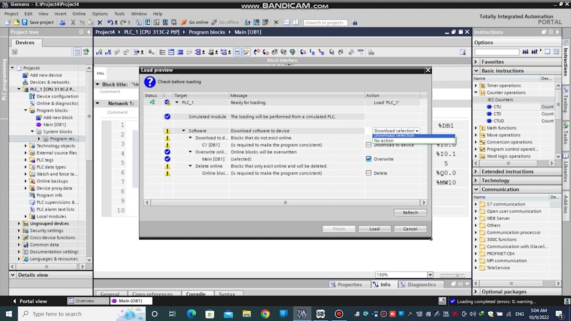Collapse the Delete online row
The height and width of the screenshot is (321, 571).
pos(190,166)
